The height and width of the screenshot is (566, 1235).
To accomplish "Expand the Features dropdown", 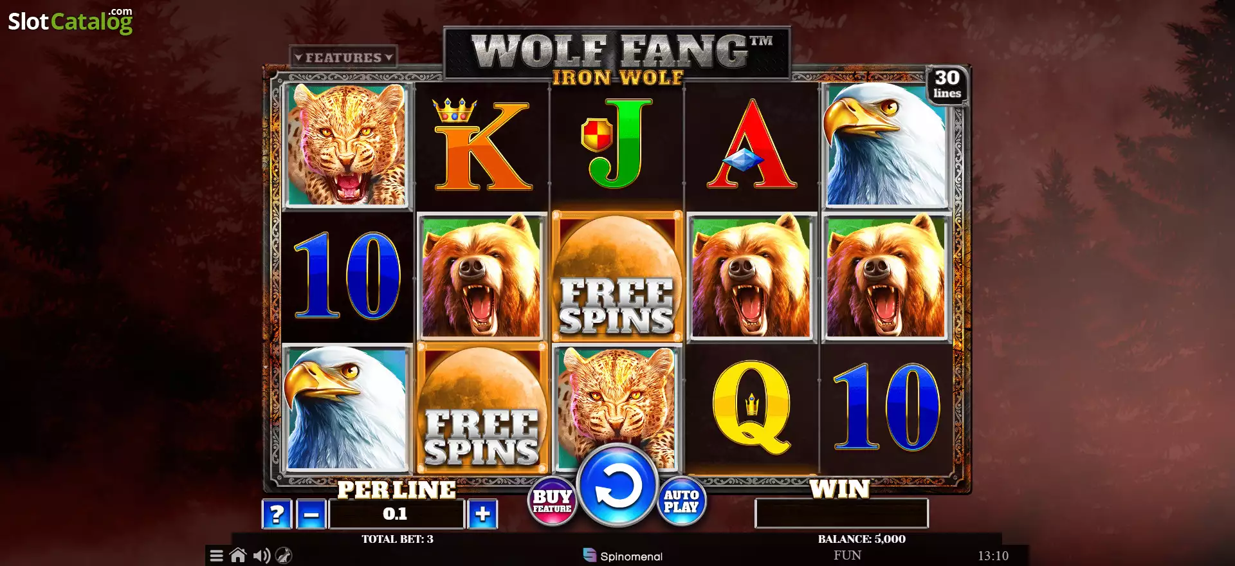I will pyautogui.click(x=343, y=57).
